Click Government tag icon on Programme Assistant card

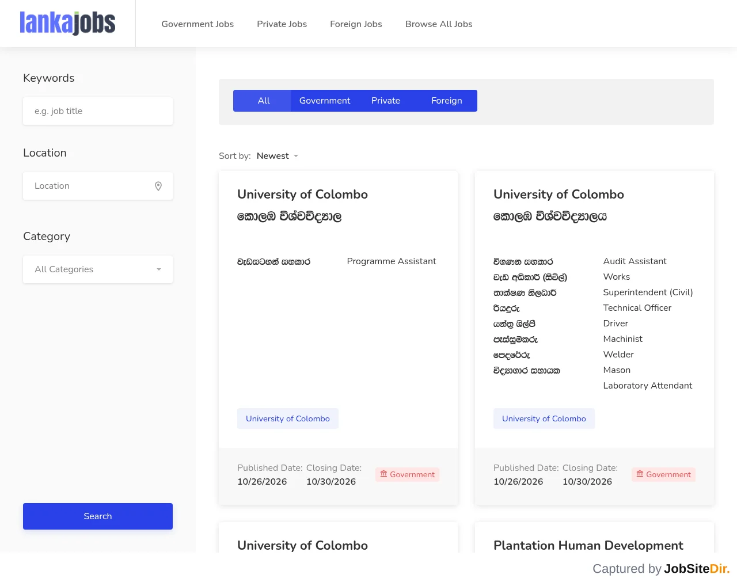(383, 474)
